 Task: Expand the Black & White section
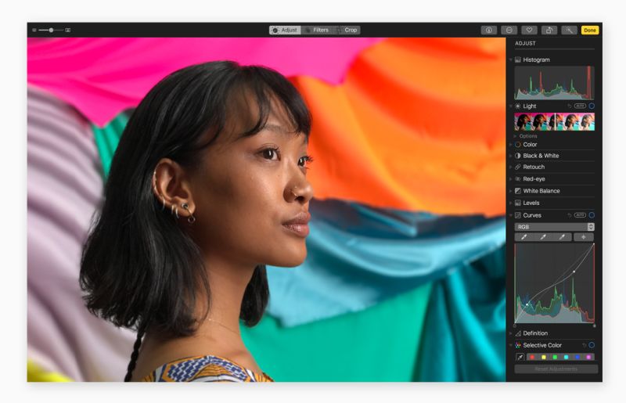coord(511,156)
